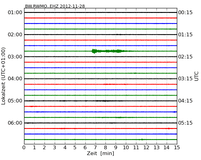Click the 01:15 UTC time label
This screenshot has height=160, width=201.
(x=185, y=34)
